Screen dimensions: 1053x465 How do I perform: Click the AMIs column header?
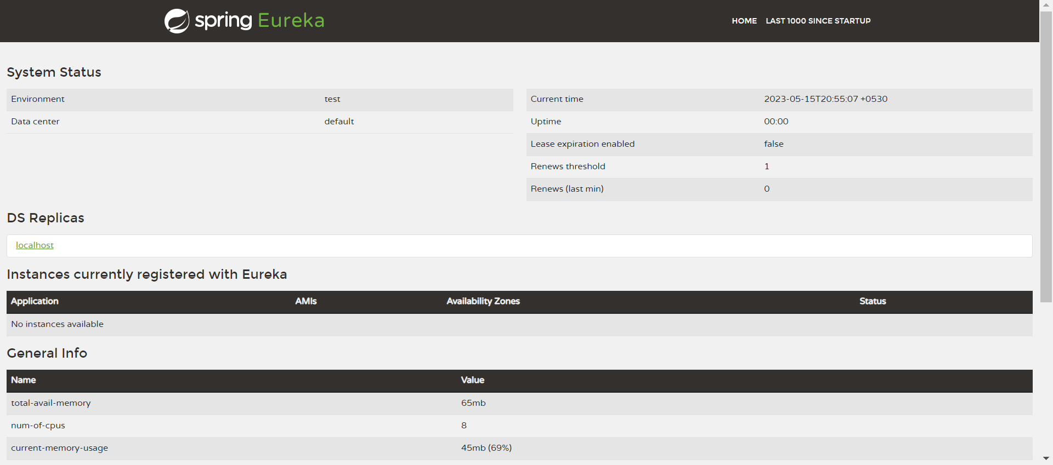tap(305, 301)
